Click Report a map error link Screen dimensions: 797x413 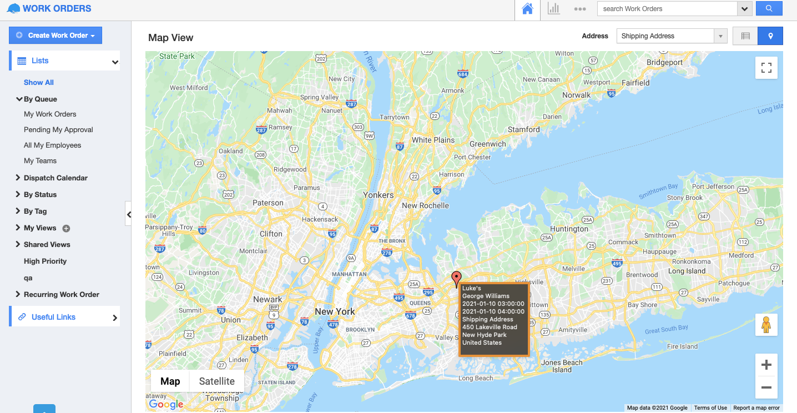(756, 408)
